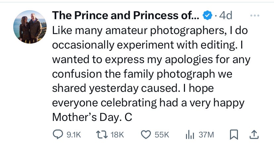
Task: Click the 37M views count
Action: tap(206, 135)
